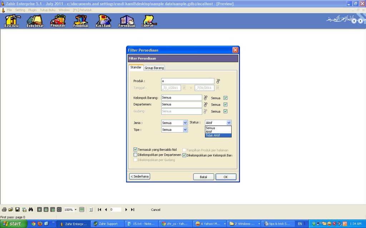Open the Windows start menu

click(x=14, y=224)
